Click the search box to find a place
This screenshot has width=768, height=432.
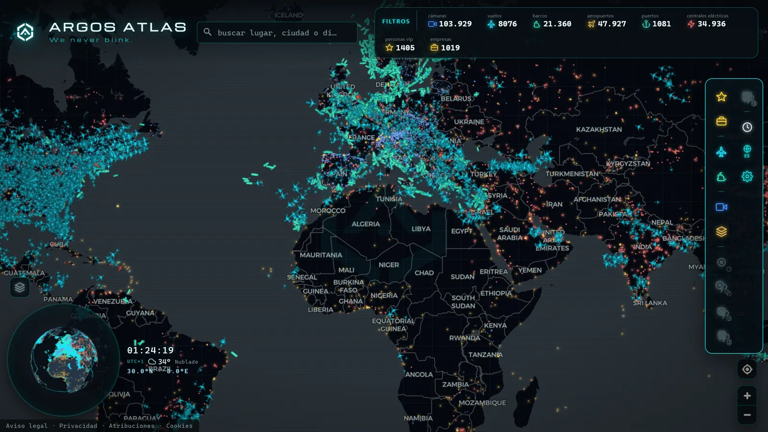pyautogui.click(x=277, y=33)
